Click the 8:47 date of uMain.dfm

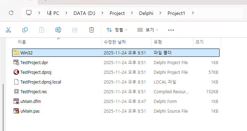(125, 102)
